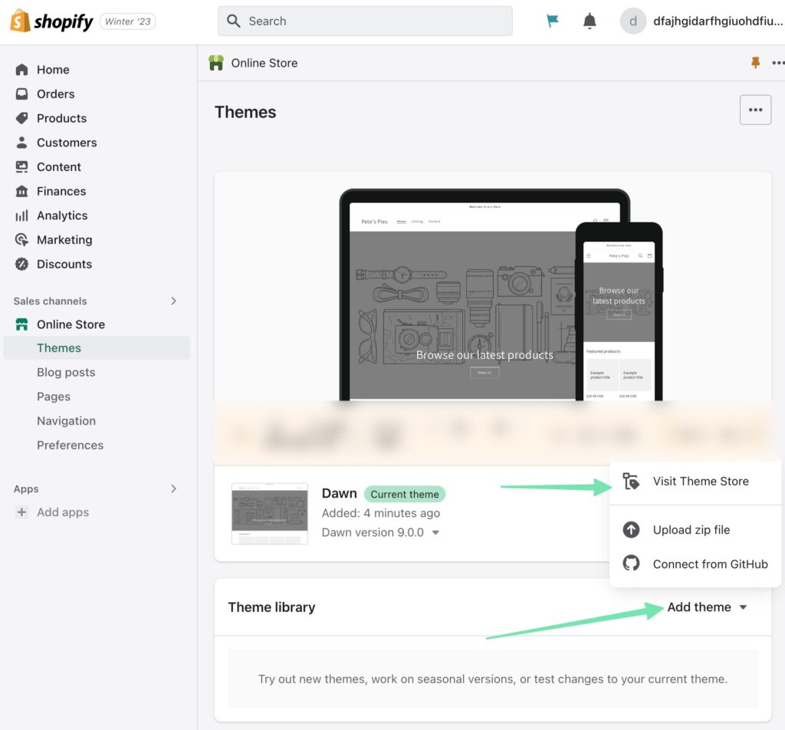Open notifications with the bell icon
The image size is (785, 730).
click(x=590, y=21)
